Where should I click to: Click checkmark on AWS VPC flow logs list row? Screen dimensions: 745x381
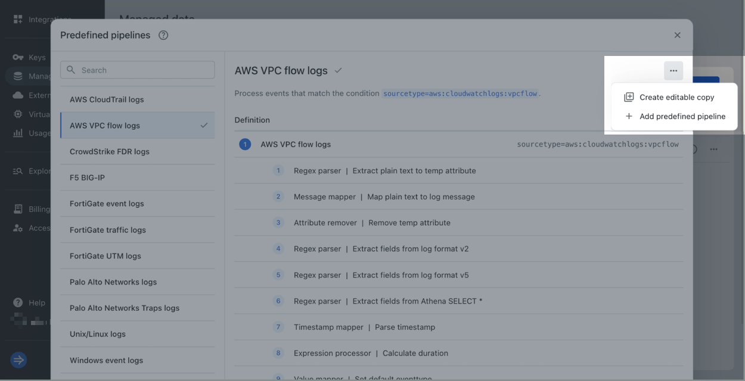(x=204, y=125)
